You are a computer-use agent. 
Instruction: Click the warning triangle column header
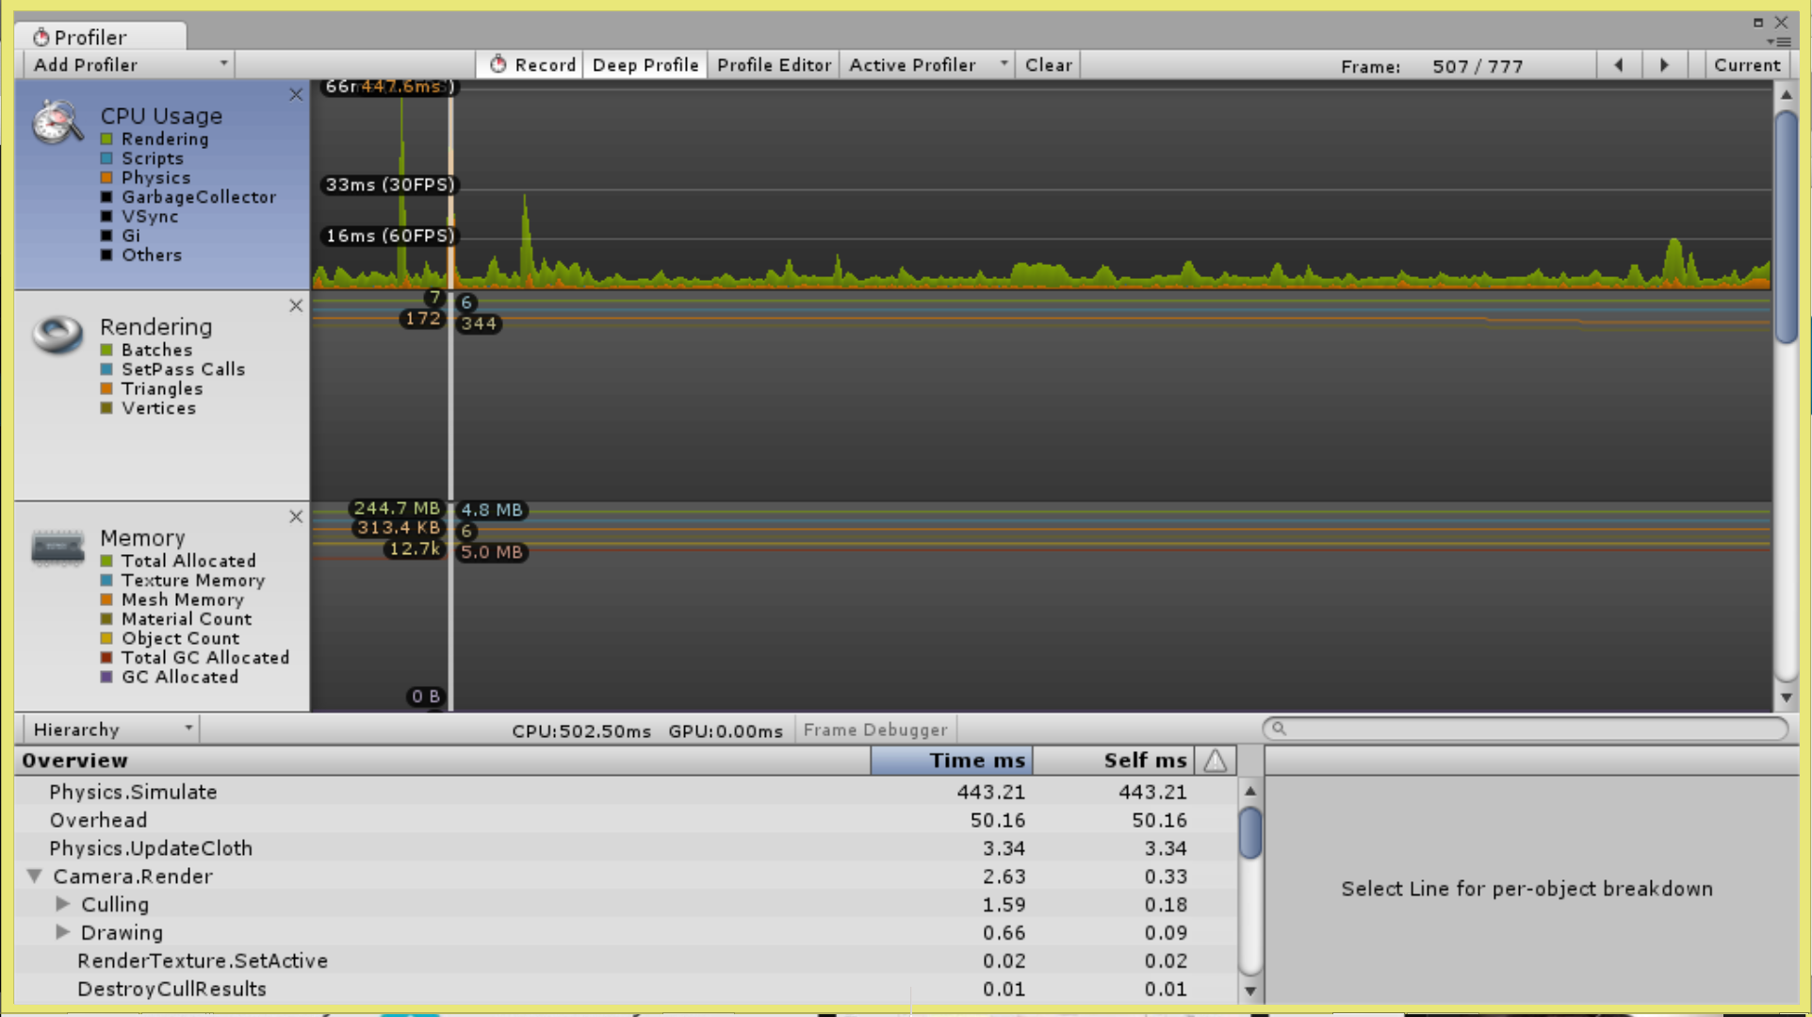1216,761
